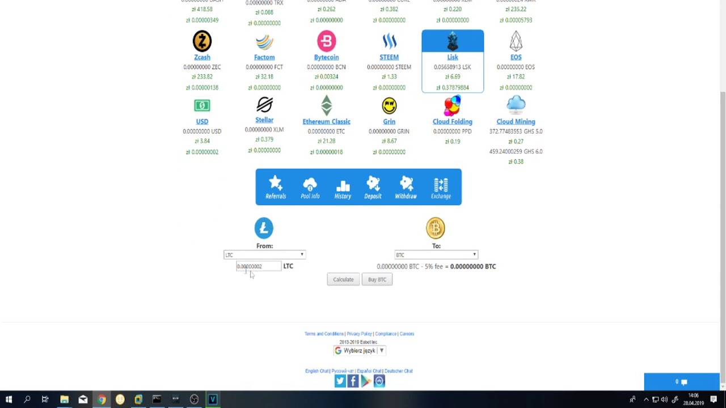Viewport: 726px width, 408px height.
Task: Open the Facebook social icon
Action: tap(353, 381)
